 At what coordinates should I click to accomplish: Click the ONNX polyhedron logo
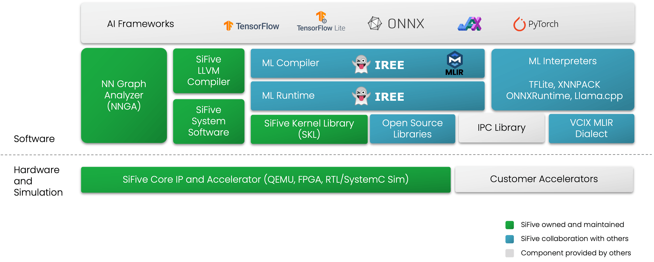click(x=375, y=23)
